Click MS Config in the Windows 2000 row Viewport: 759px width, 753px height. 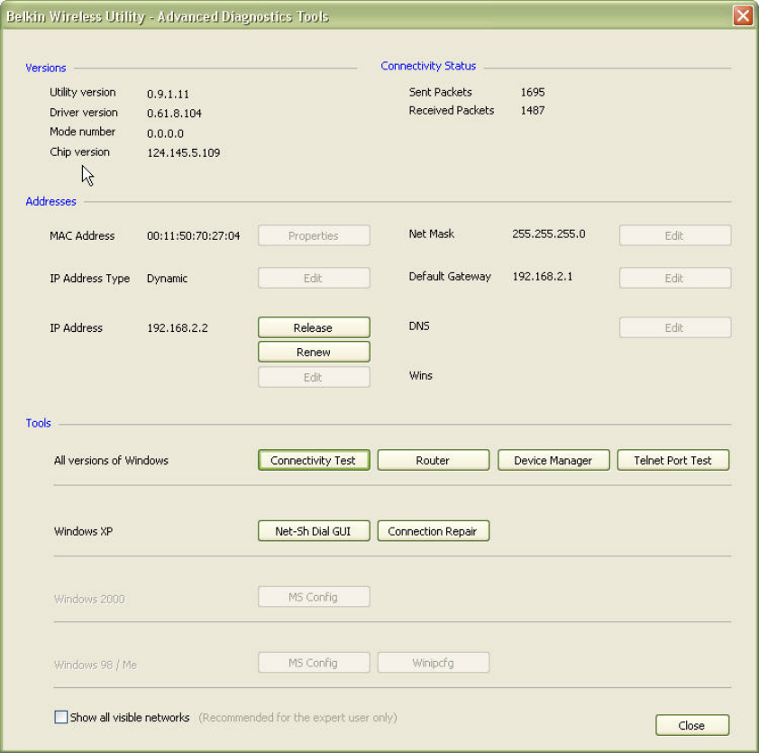pyautogui.click(x=314, y=597)
